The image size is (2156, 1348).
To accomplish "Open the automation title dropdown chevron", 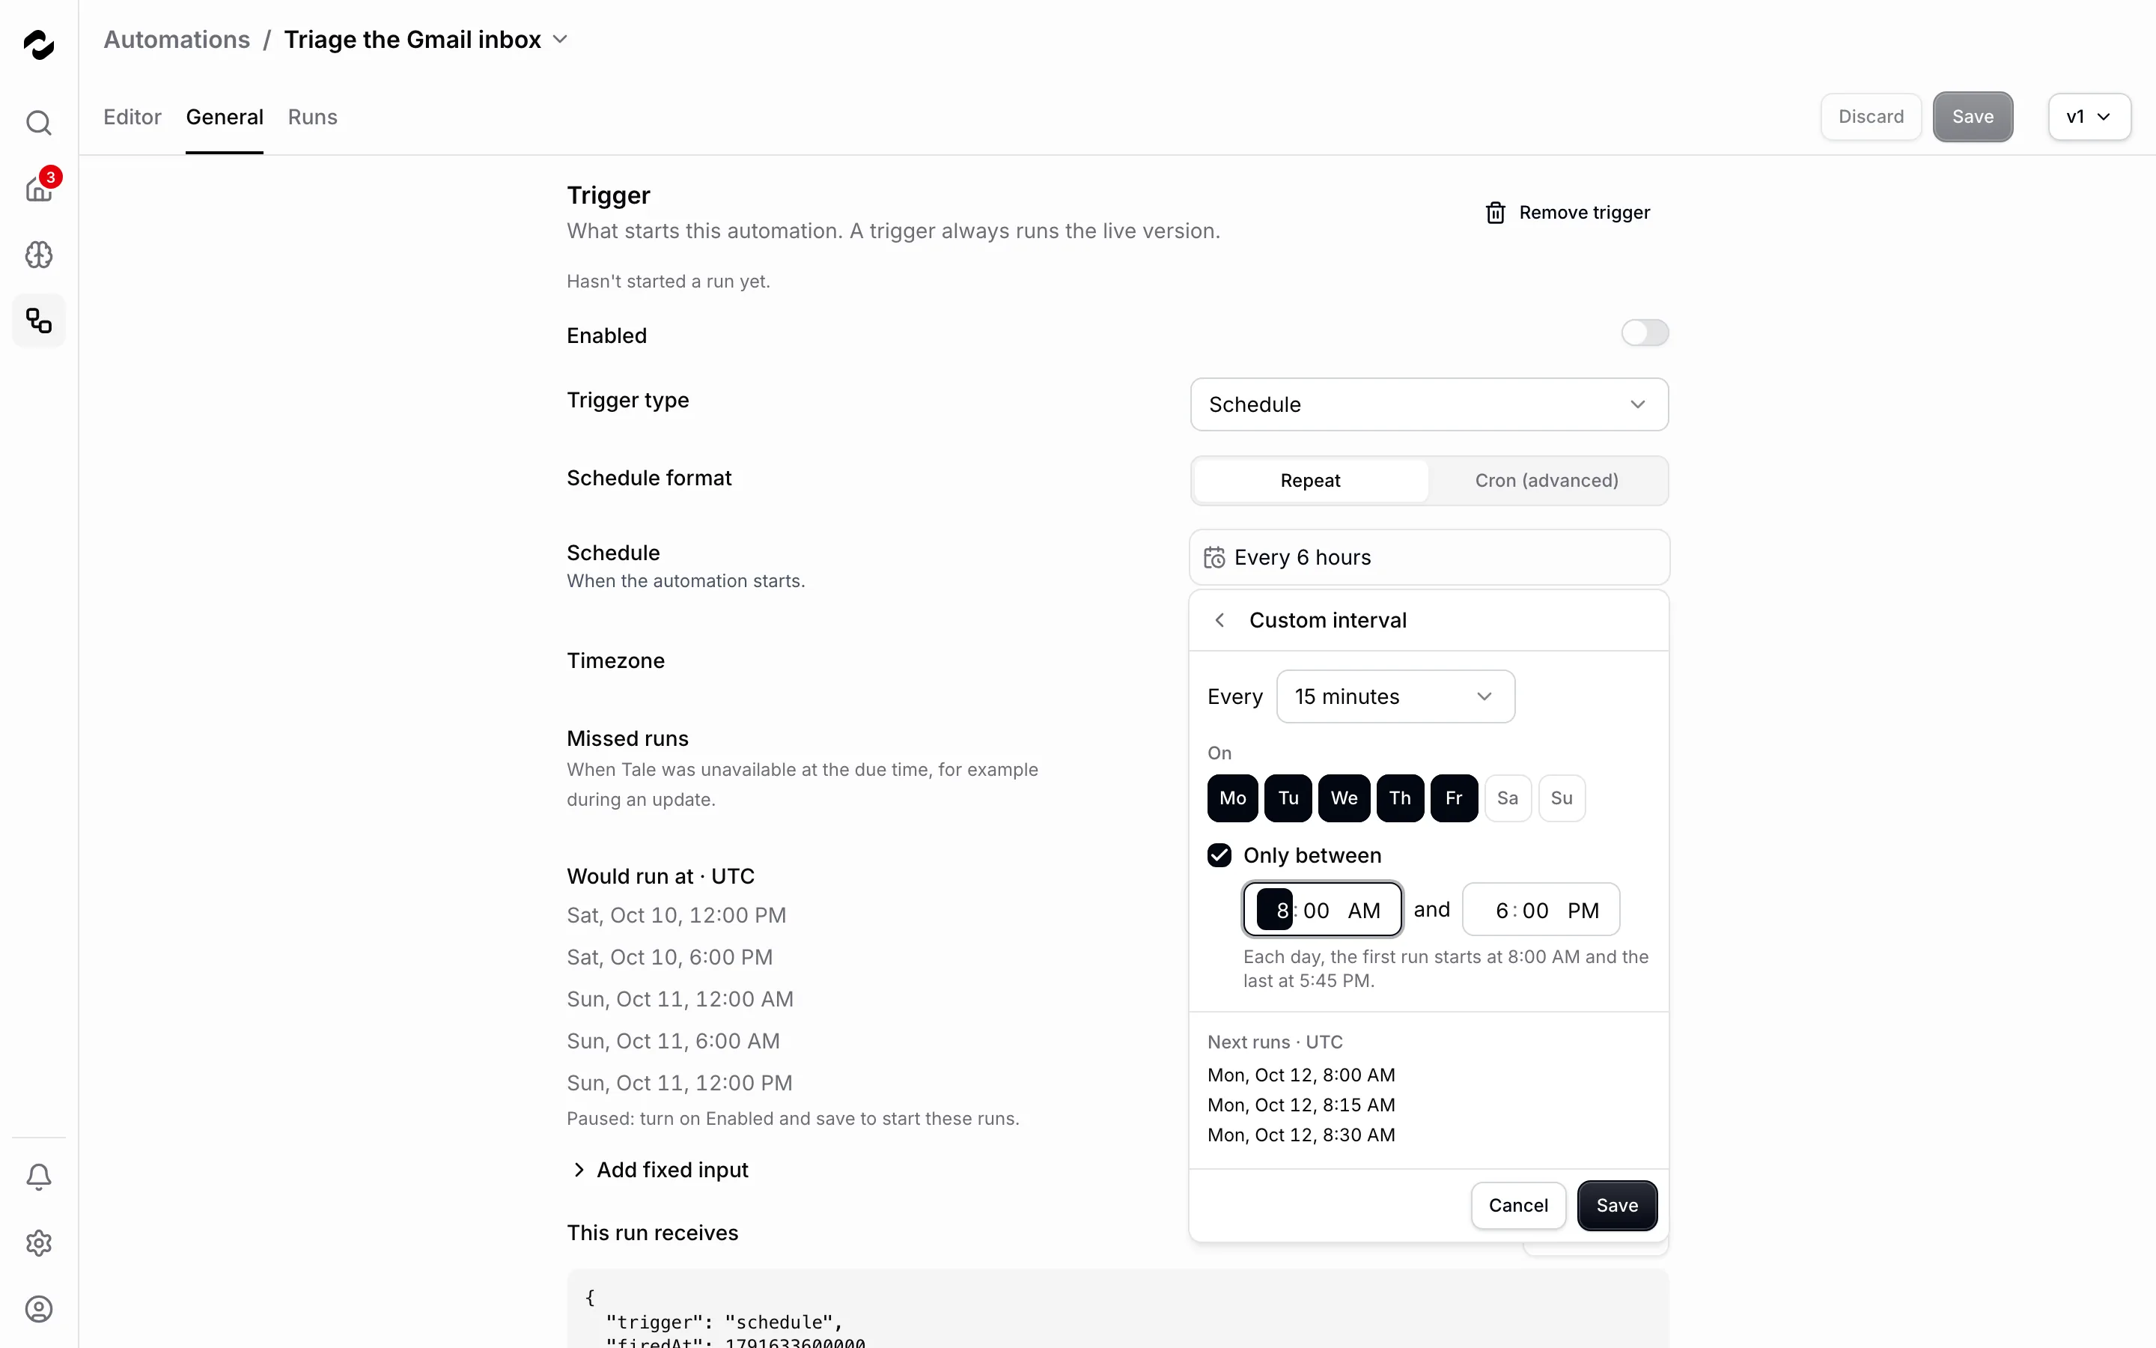I will (x=561, y=39).
